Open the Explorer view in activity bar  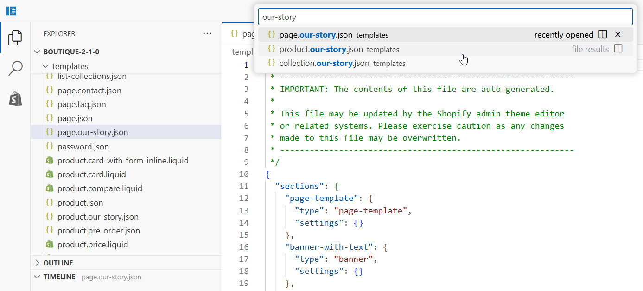[x=15, y=38]
